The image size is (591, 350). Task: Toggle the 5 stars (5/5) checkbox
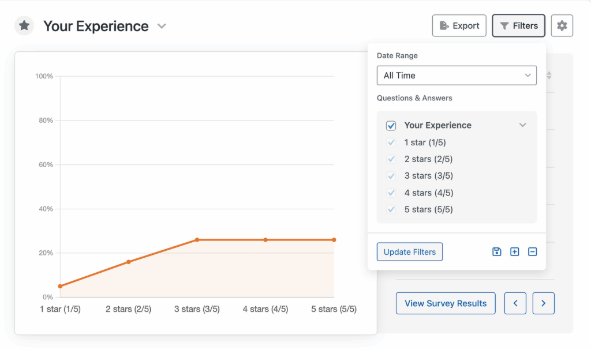coord(391,209)
